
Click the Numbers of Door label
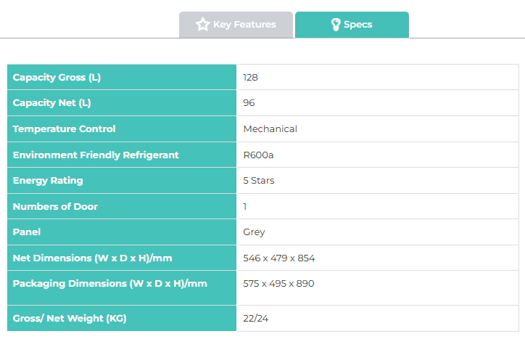55,207
